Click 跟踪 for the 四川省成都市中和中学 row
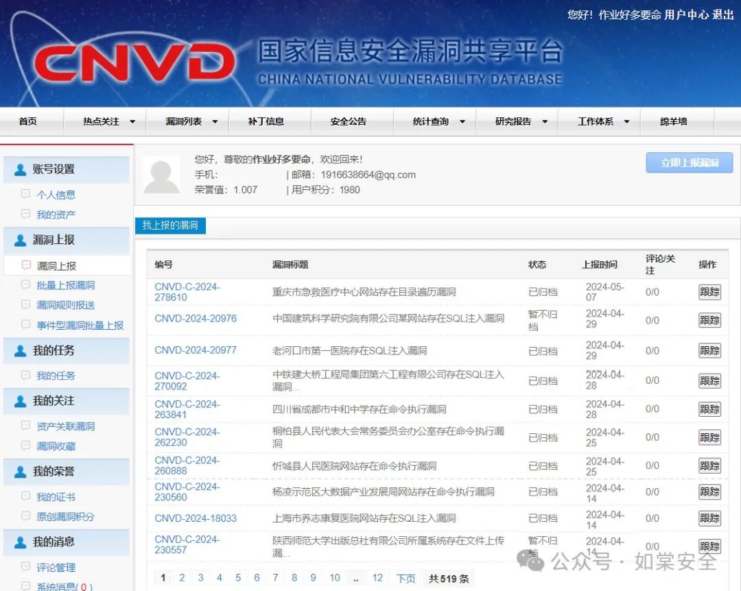The height and width of the screenshot is (591, 741). (x=710, y=409)
